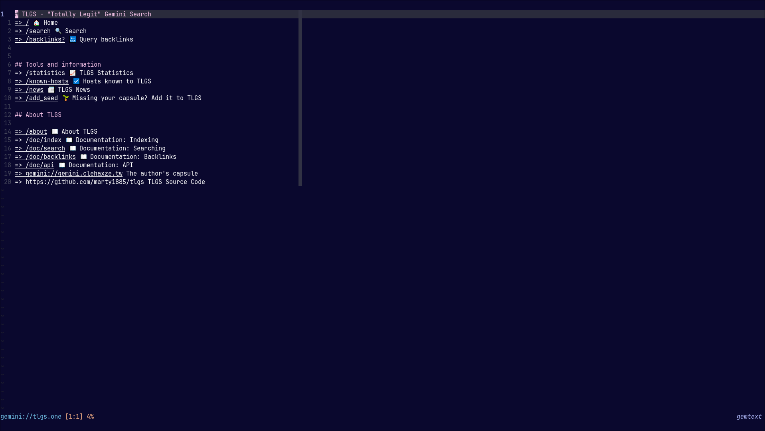Click the chart icon beside TLGS Statistics
765x431 pixels.
73,73
